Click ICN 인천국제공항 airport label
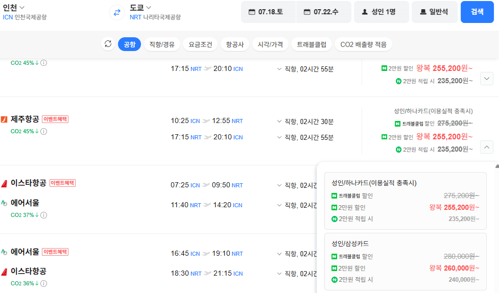Screen dimensions: 499x293 (25, 17)
